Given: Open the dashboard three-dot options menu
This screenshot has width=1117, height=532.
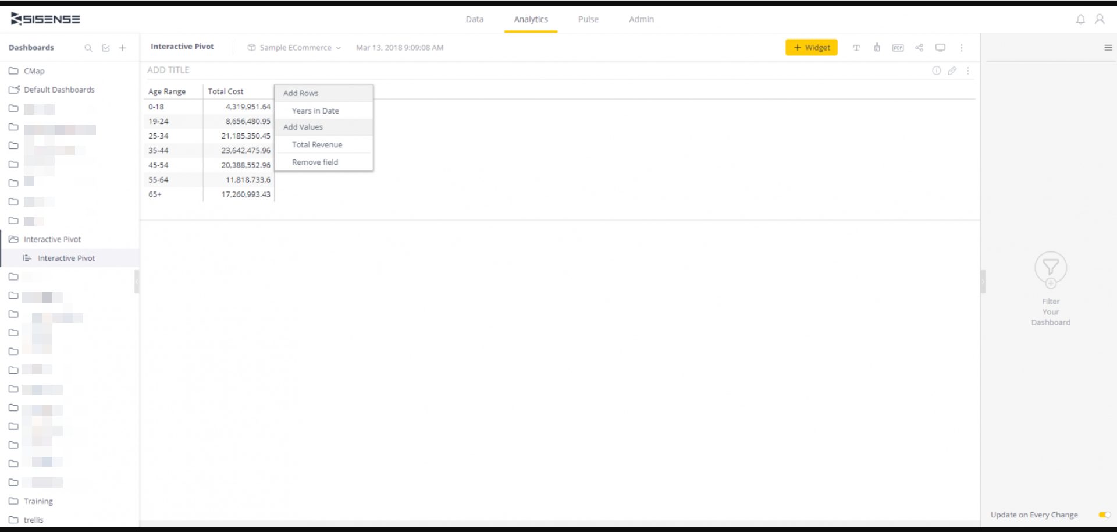Looking at the screenshot, I should pyautogui.click(x=962, y=48).
